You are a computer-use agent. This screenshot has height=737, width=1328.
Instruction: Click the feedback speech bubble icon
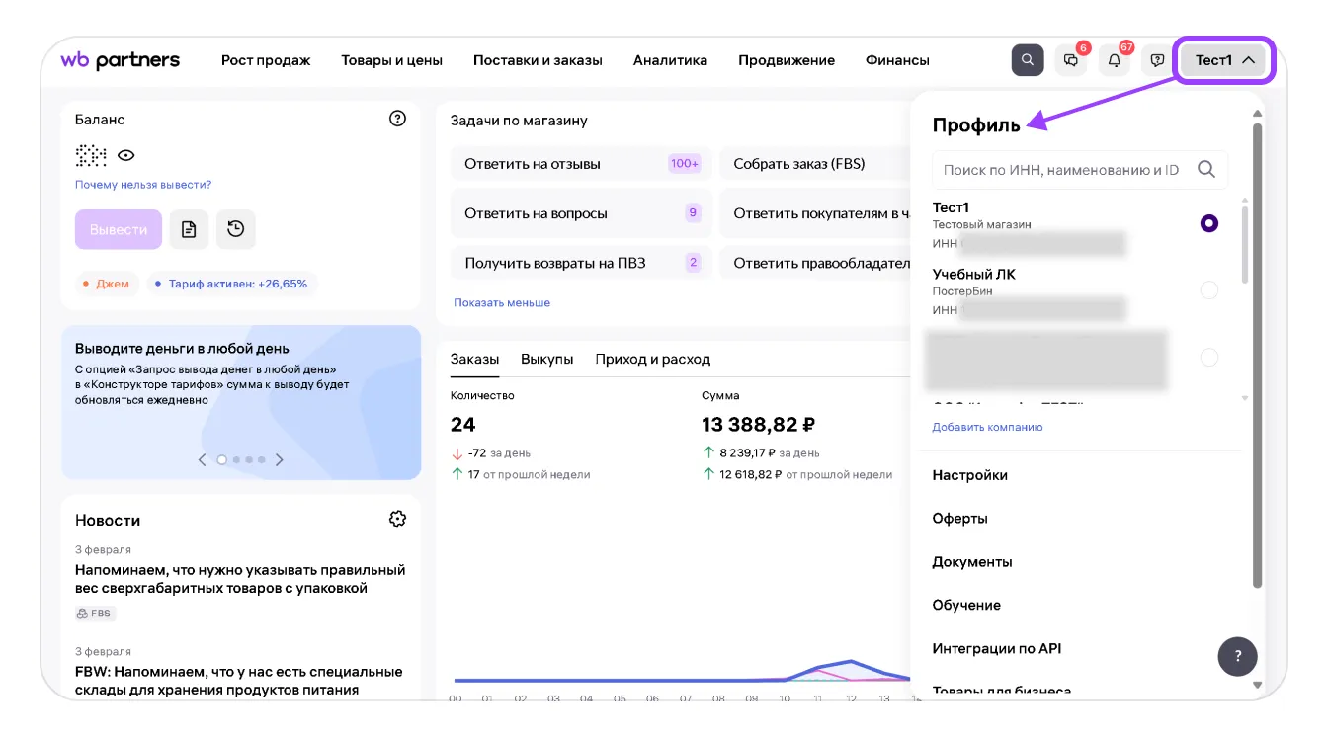coord(1157,60)
